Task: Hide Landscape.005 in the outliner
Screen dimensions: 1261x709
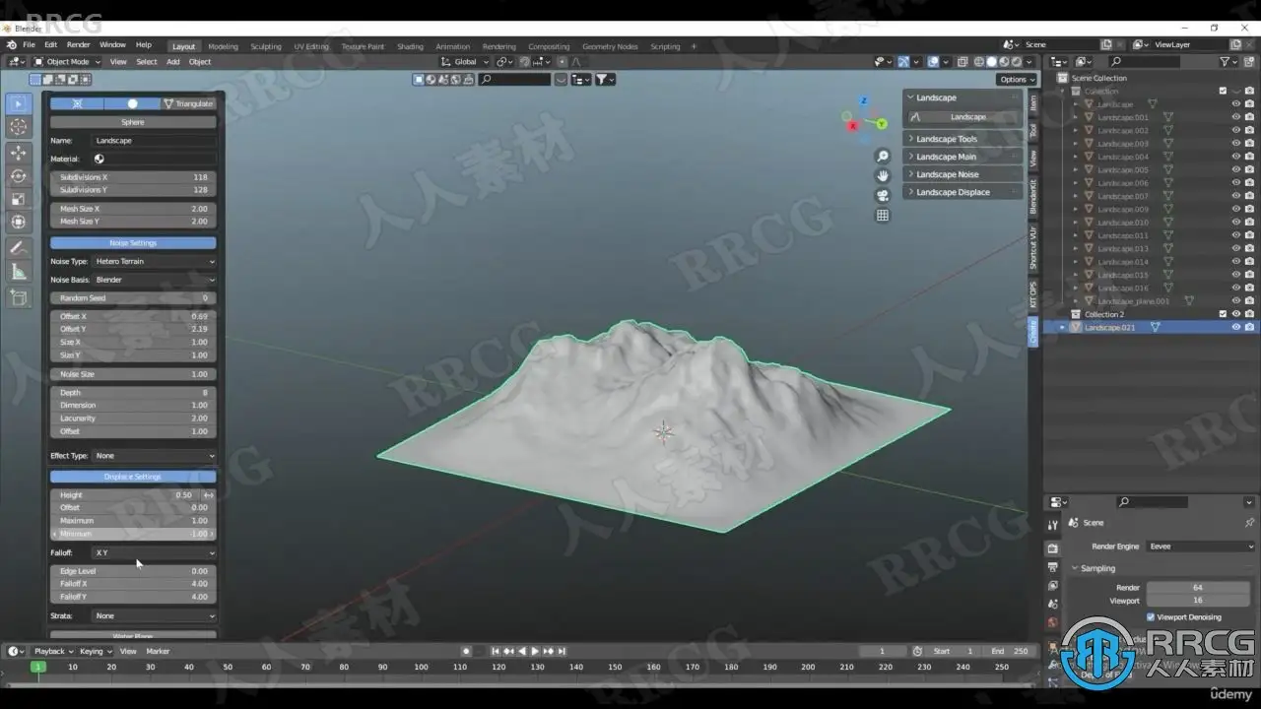Action: 1236,169
